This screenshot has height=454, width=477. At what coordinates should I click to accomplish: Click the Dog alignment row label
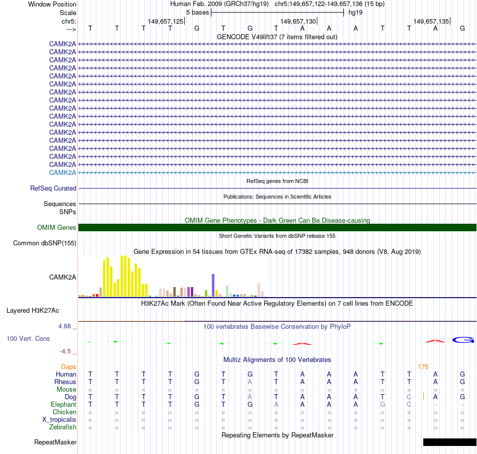tap(70, 397)
